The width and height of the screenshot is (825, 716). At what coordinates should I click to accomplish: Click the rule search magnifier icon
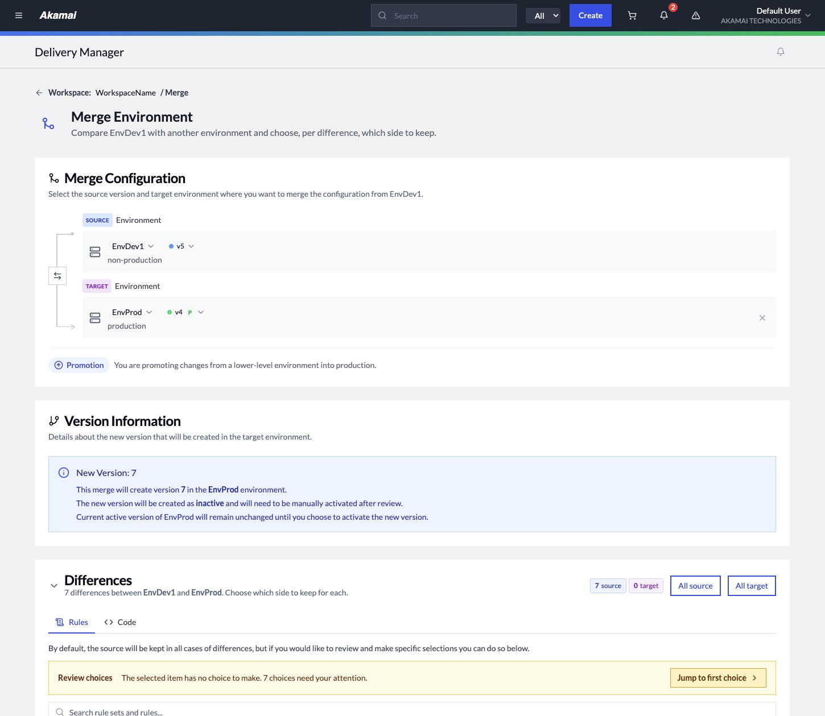coord(60,712)
